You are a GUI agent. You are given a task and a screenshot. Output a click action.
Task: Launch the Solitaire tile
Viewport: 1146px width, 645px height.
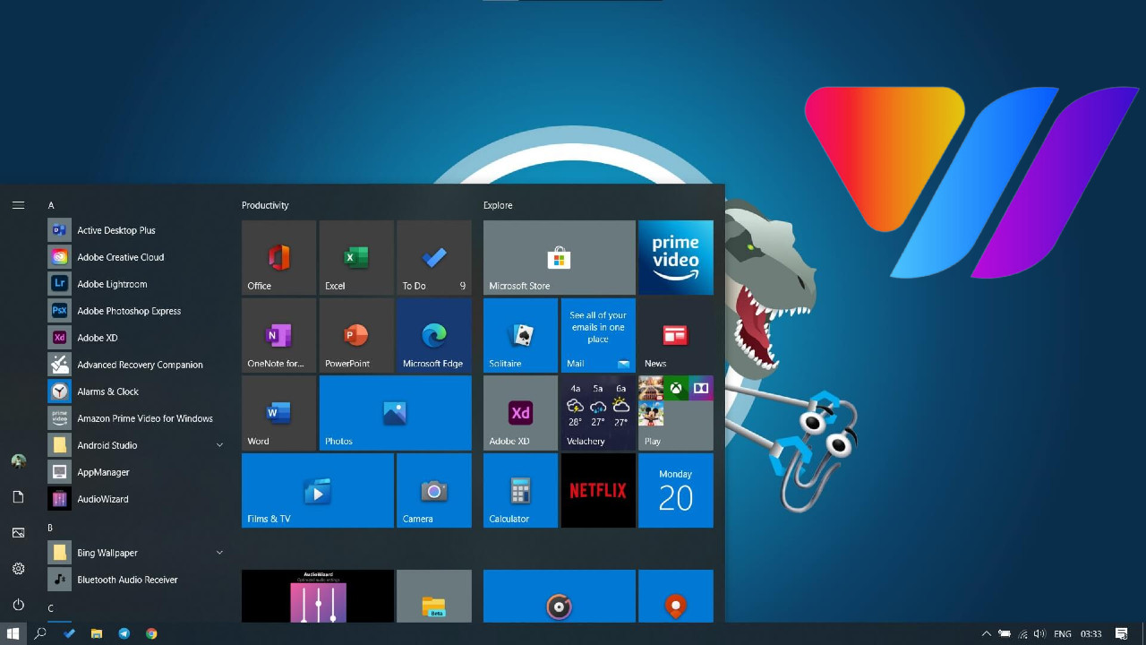(x=520, y=335)
